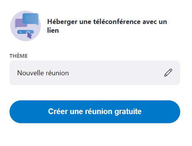Click the Héberger une téléconférence heading

(107, 26)
